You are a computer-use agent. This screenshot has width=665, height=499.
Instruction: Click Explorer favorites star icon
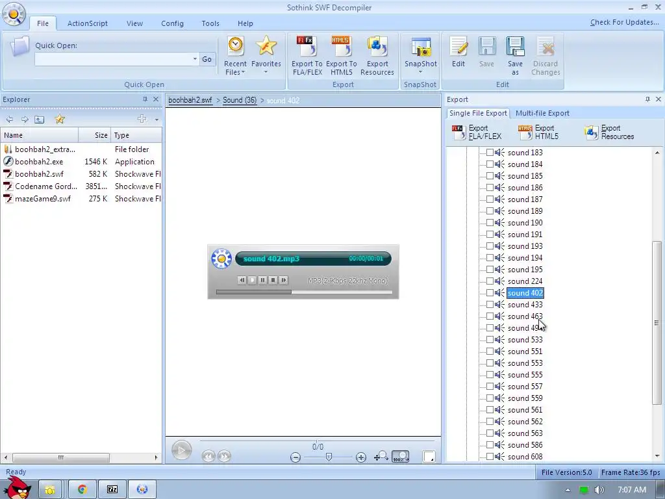tap(60, 120)
